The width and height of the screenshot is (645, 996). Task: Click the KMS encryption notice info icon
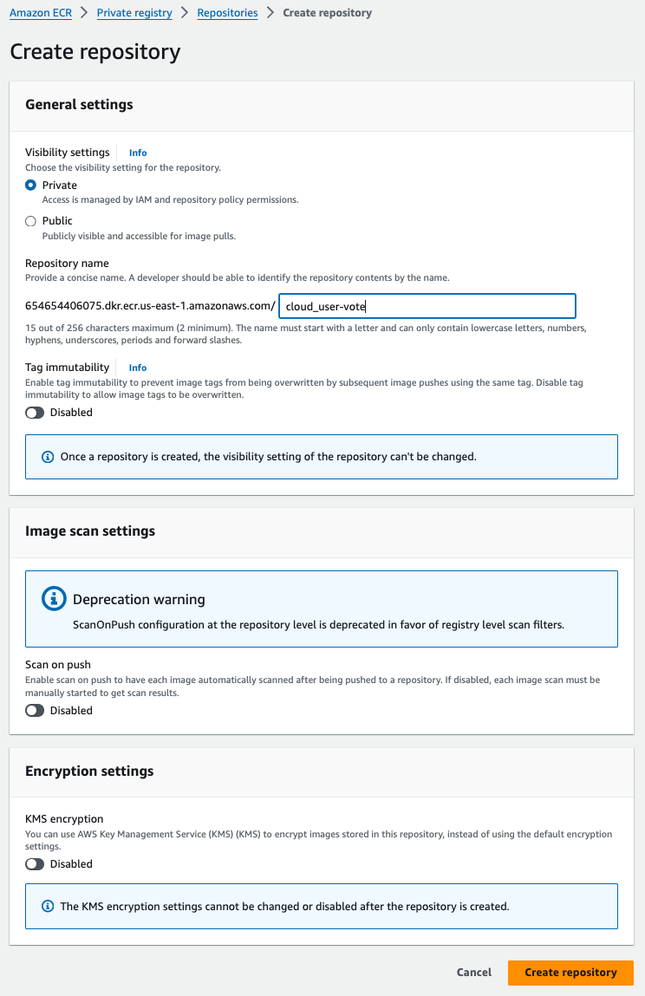click(x=48, y=907)
